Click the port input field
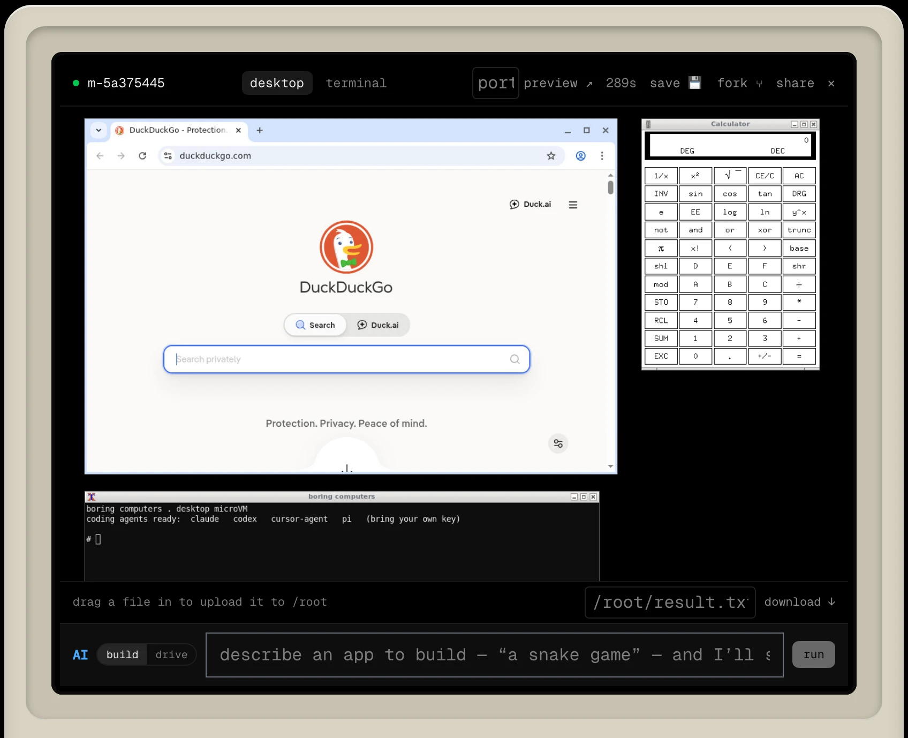This screenshot has height=738, width=908. 496,83
